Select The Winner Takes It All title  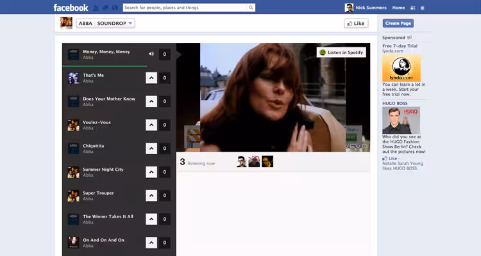(108, 216)
